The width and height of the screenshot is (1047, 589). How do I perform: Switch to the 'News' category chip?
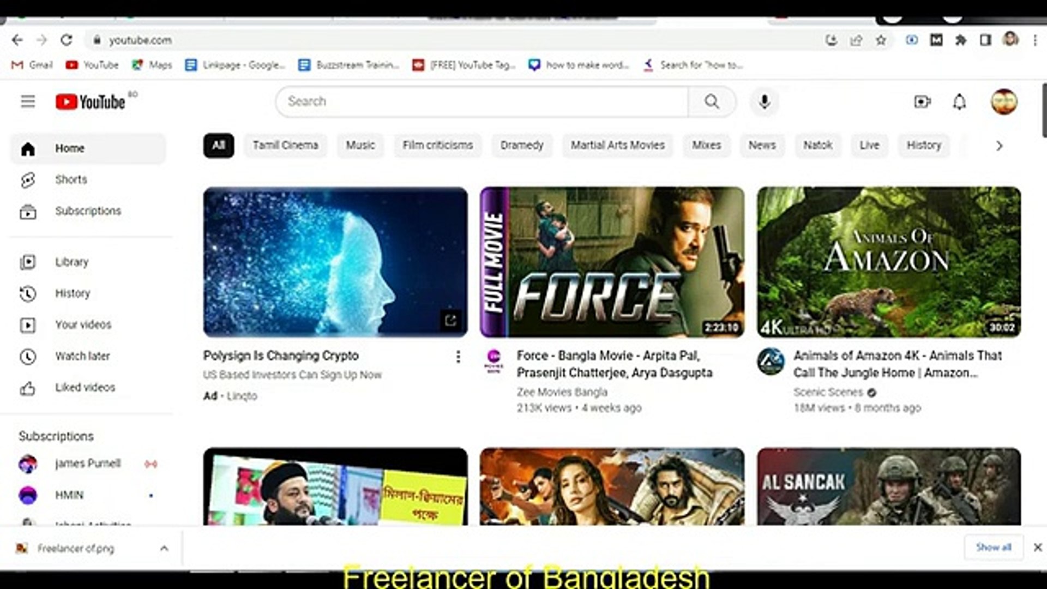click(x=762, y=146)
